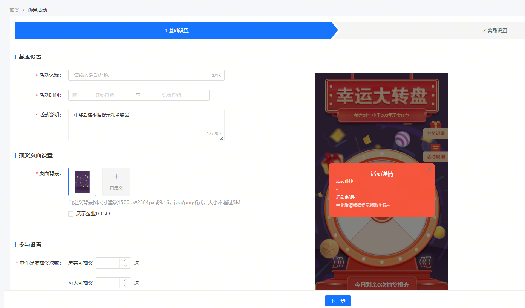Click the 下一步 button
Image resolution: width=525 pixels, height=308 pixels.
(338, 301)
